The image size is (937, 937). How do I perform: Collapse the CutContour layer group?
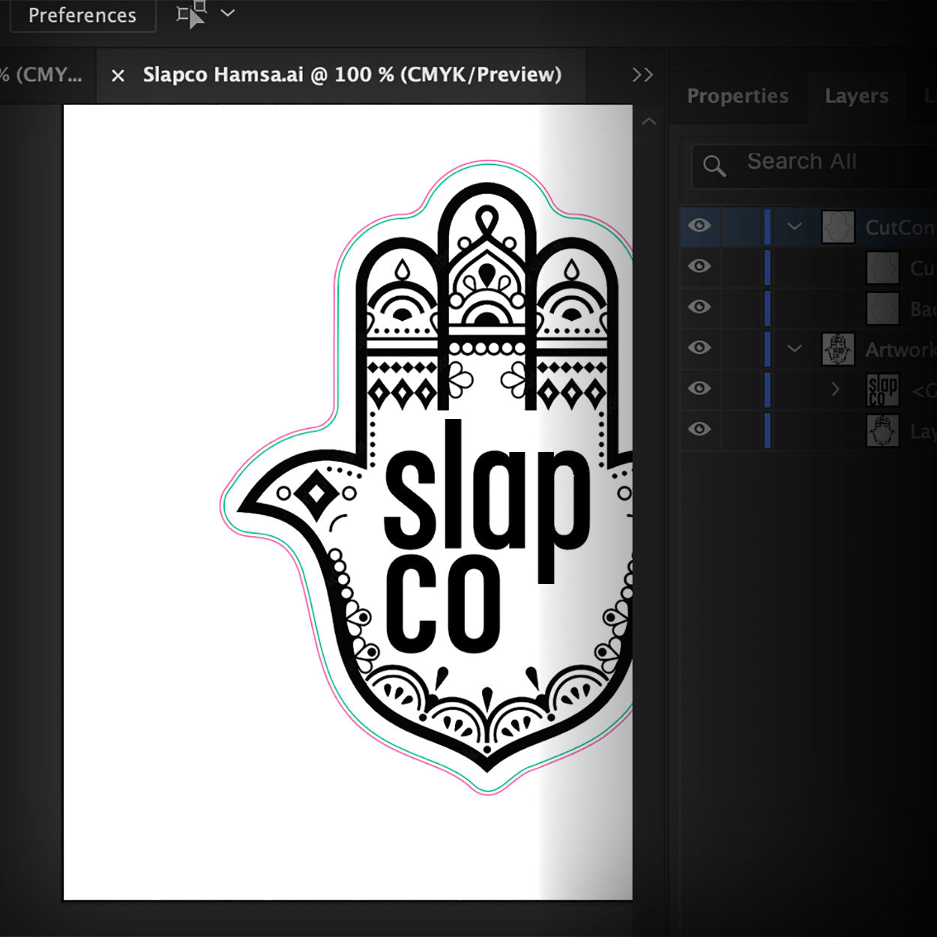point(795,226)
